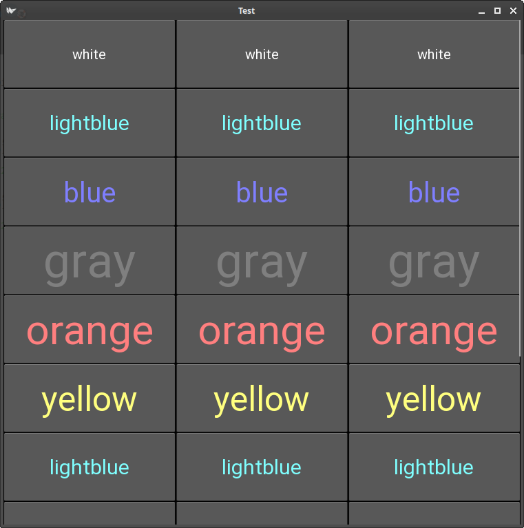Click the upper lightblue button in the left column
The height and width of the screenshot is (528, 524).
click(x=90, y=123)
